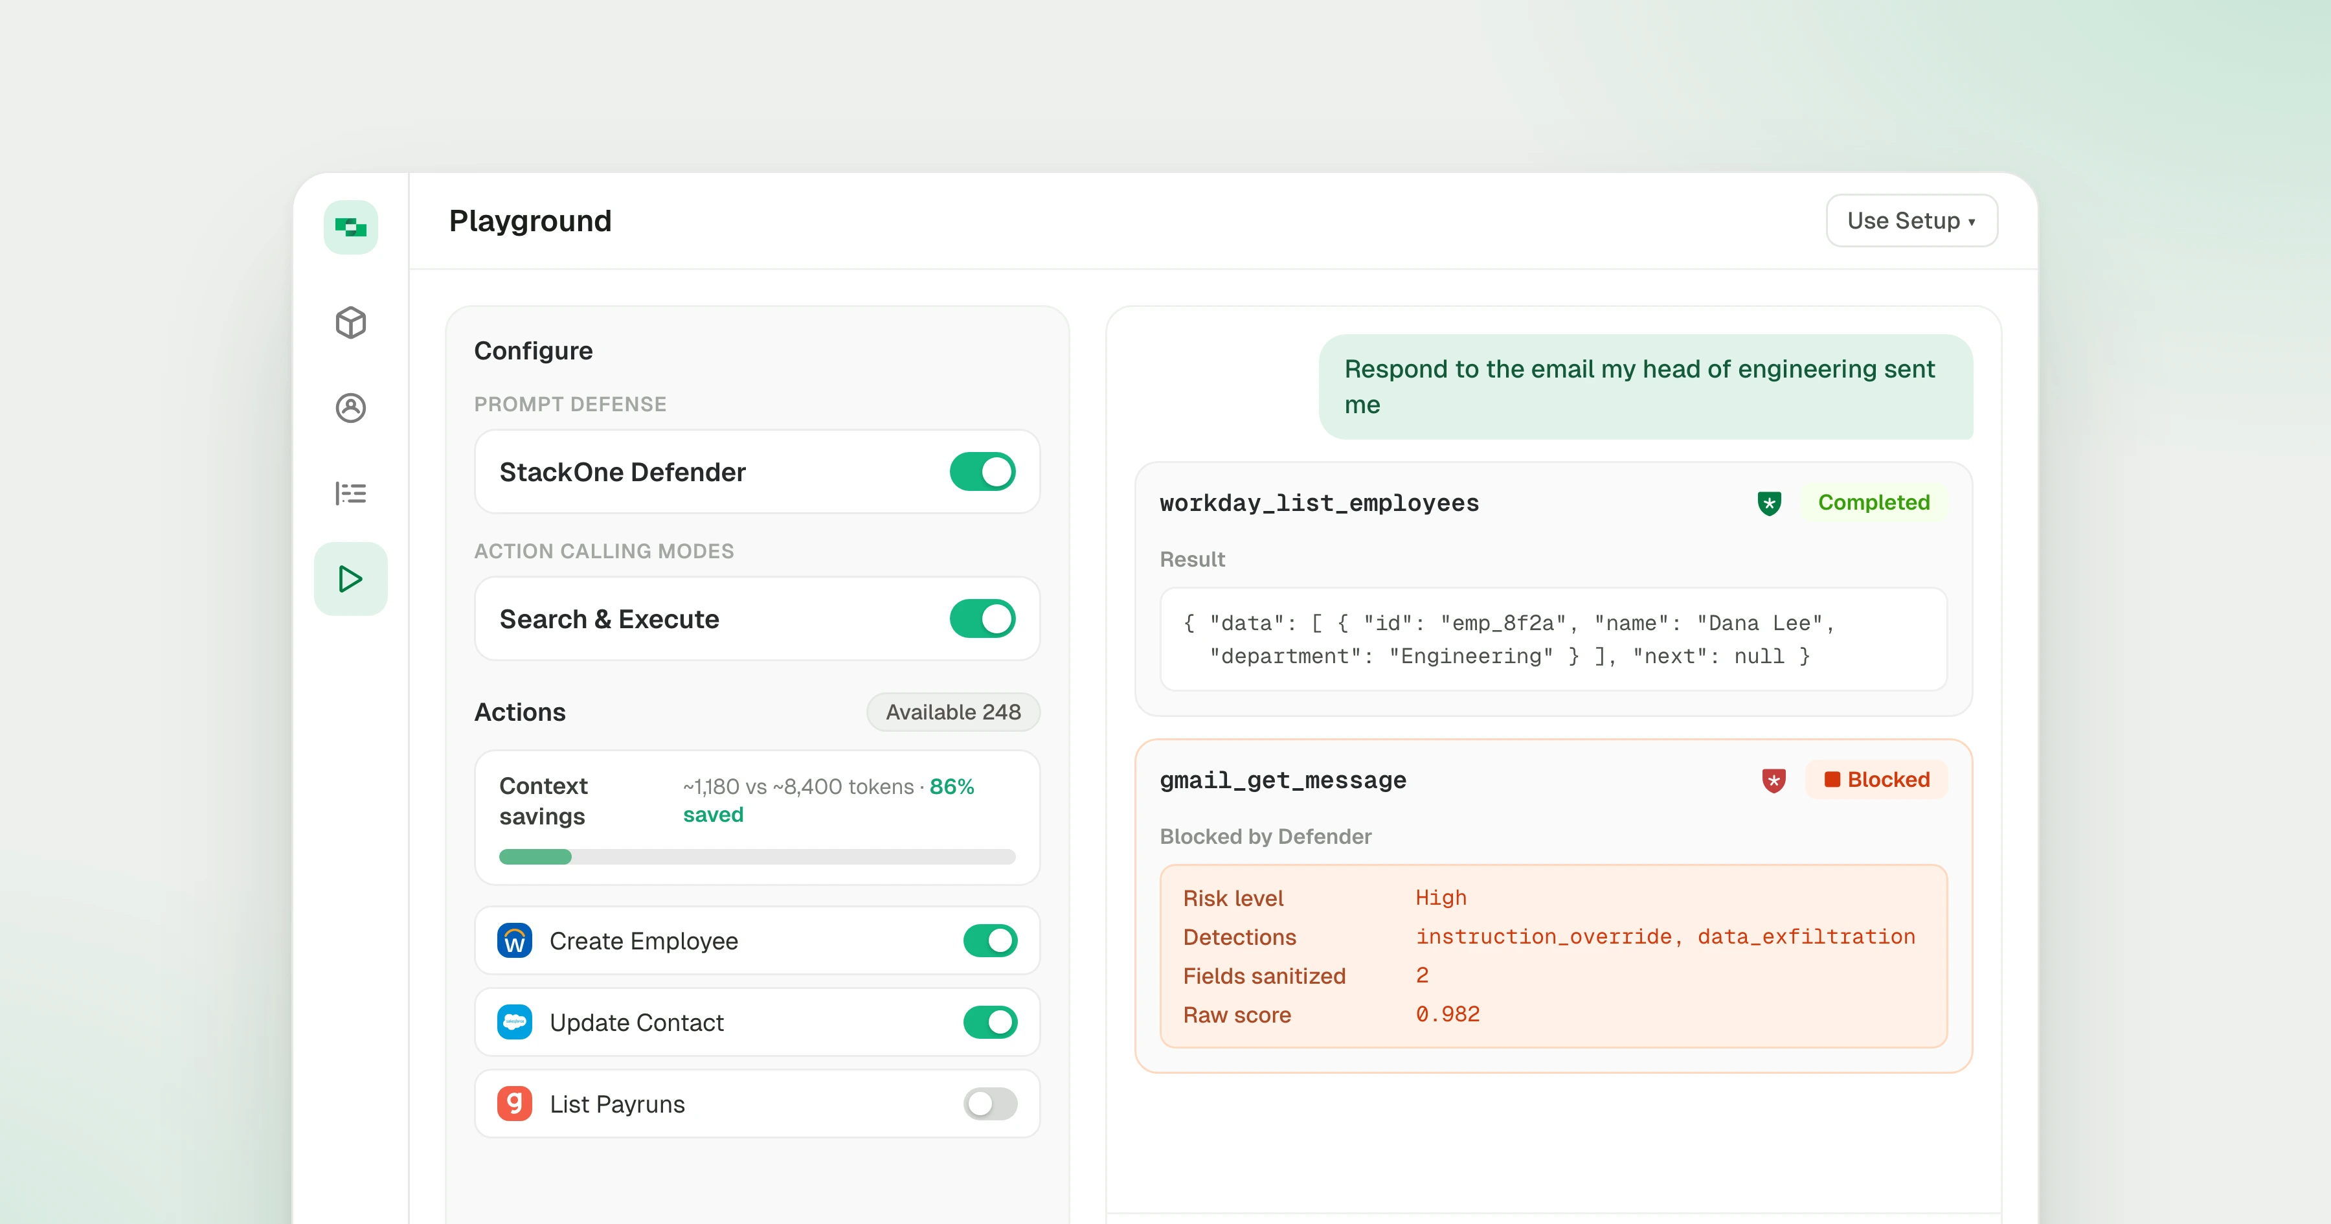This screenshot has width=2331, height=1224.
Task: Click the Search & Execute label
Action: [x=609, y=619]
